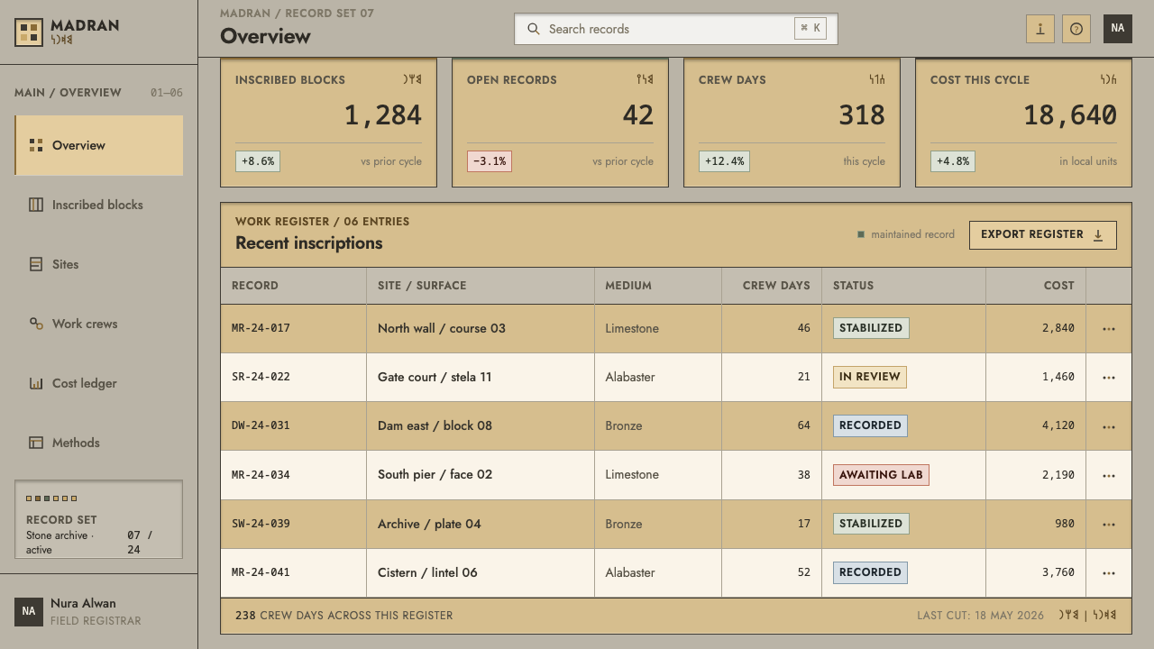This screenshot has height=649, width=1154.
Task: Open the more-actions menu for MR-24-041
Action: [x=1109, y=572]
